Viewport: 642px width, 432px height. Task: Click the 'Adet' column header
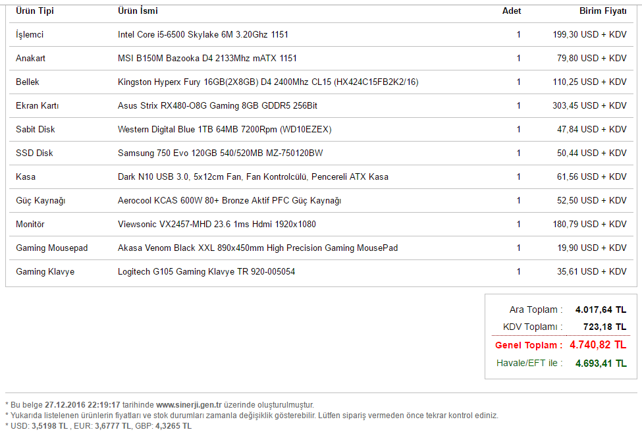coord(512,11)
